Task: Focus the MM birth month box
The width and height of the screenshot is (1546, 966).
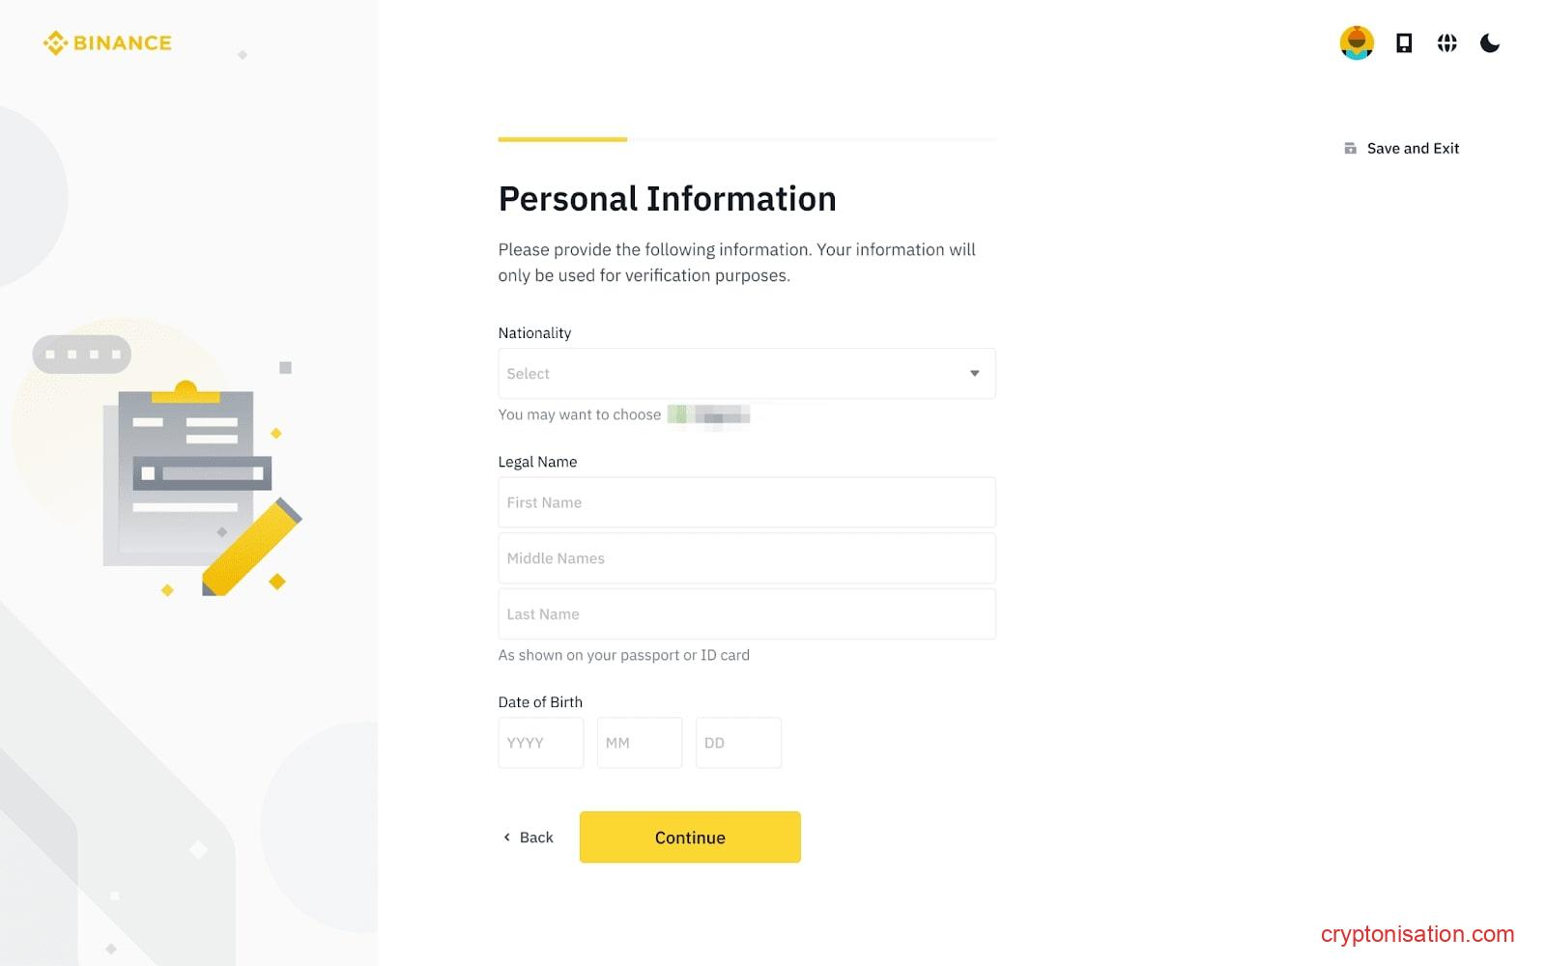Action: pyautogui.click(x=639, y=743)
